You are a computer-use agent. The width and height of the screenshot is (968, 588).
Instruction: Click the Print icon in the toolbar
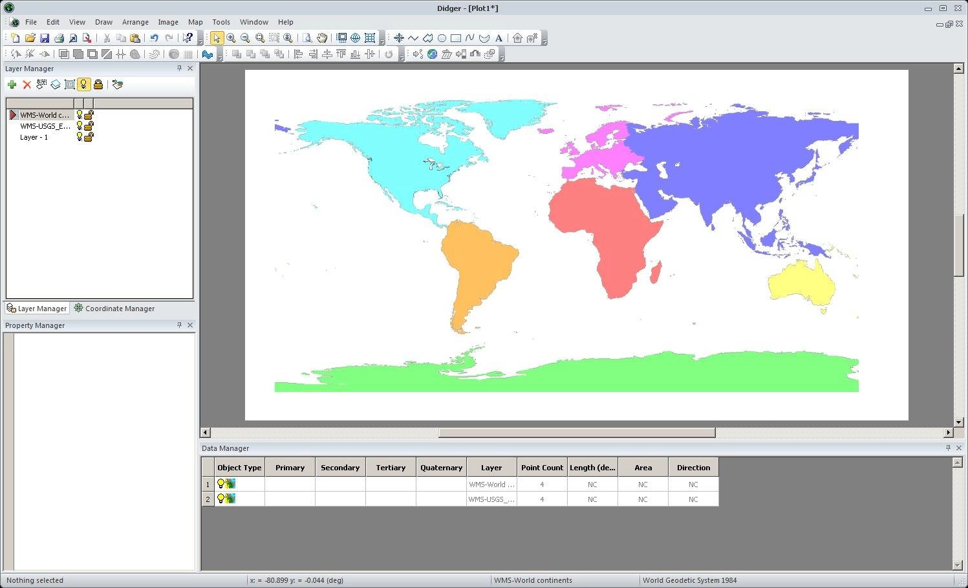59,38
